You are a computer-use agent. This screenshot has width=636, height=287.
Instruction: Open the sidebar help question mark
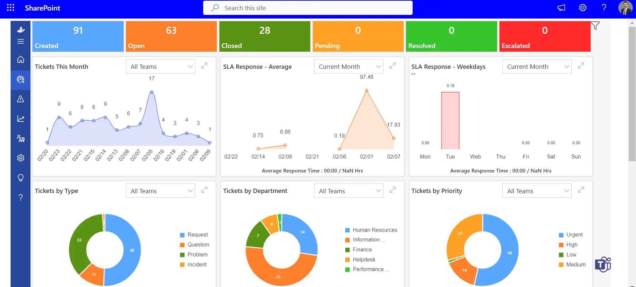pyautogui.click(x=21, y=197)
